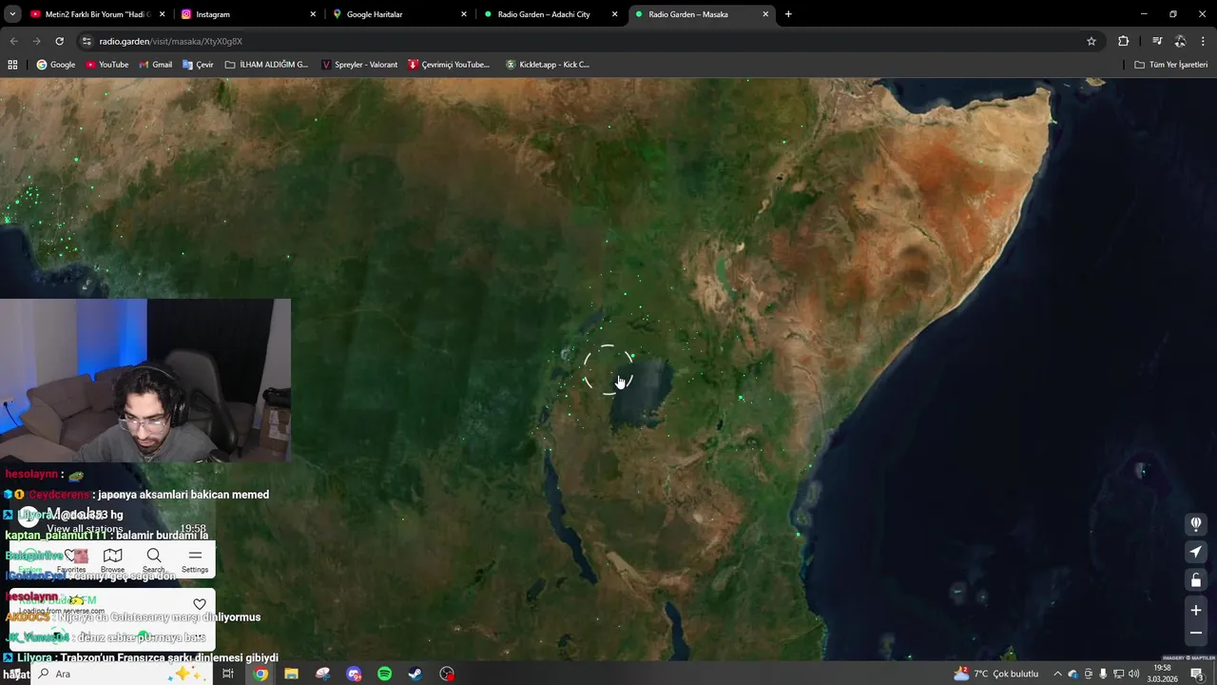Screen dimensions: 1217x685
Task: Click the site info icon in address bar
Action: [x=87, y=41]
